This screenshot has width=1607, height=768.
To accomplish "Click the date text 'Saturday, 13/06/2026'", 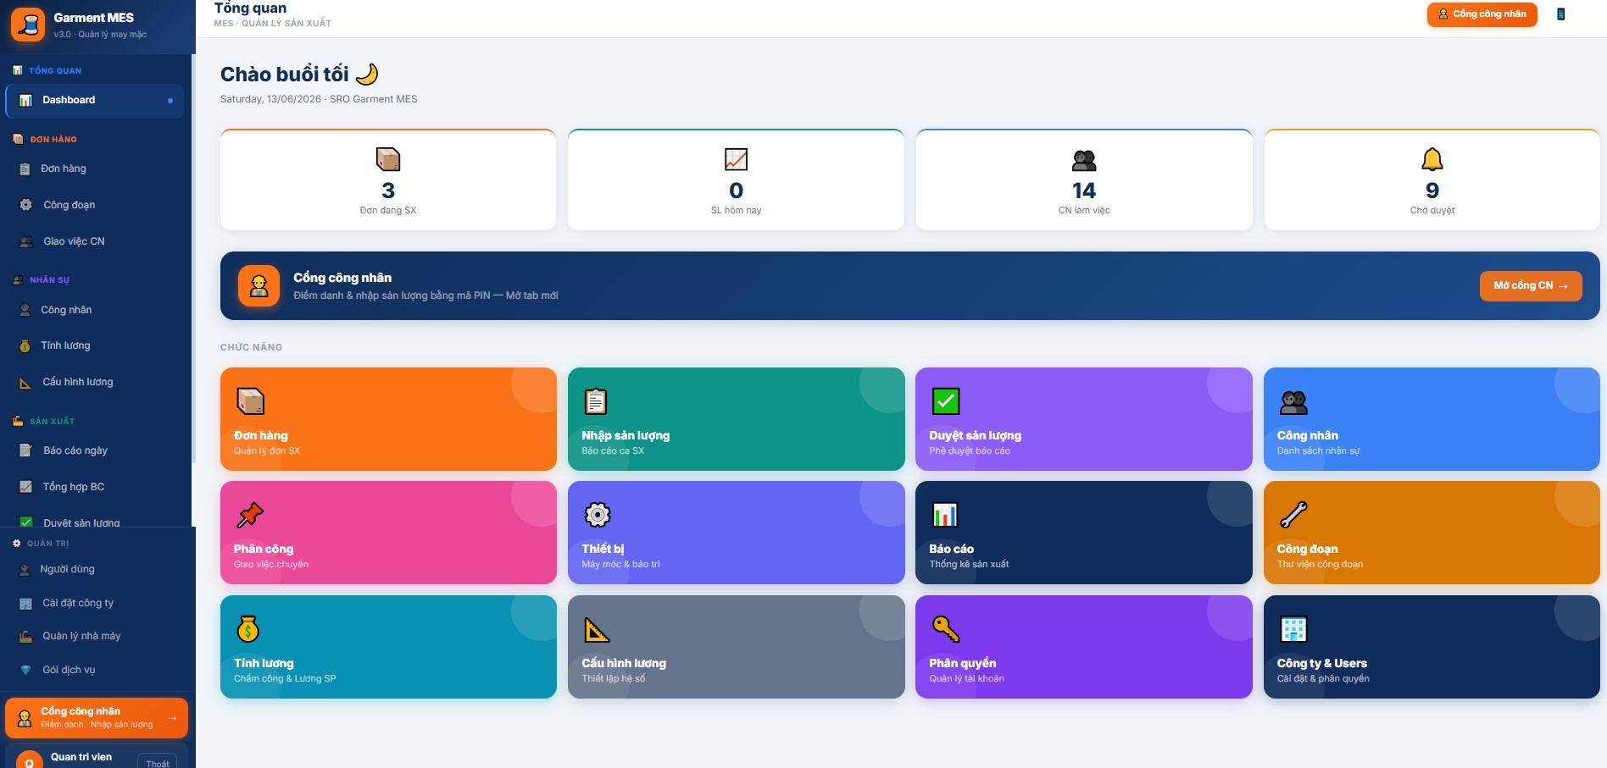I will coord(270,99).
